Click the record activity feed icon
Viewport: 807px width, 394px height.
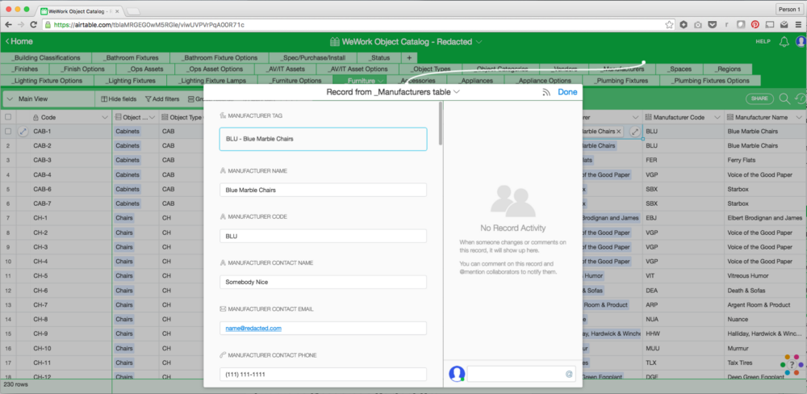point(546,92)
